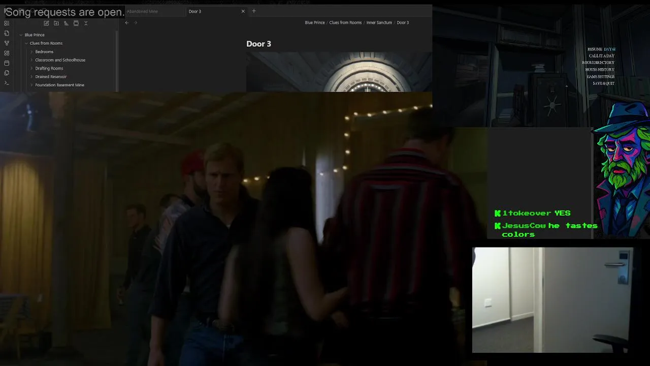650x366 pixels.
Task: Select the Drafting Rooms folder name
Action: (49, 68)
